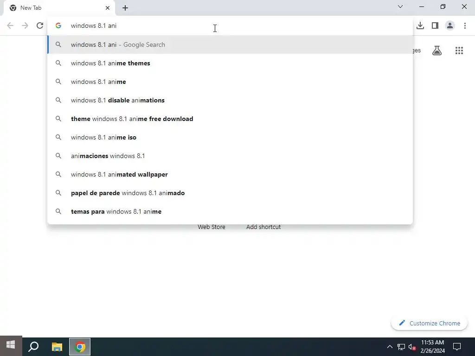Screen dimensions: 475x356
Task: Select 'papel de parede windows 8.1 animado'
Action: [230, 193]
